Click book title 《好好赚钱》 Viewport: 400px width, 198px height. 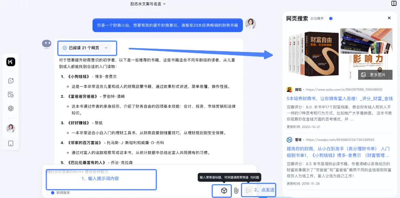click(79, 123)
